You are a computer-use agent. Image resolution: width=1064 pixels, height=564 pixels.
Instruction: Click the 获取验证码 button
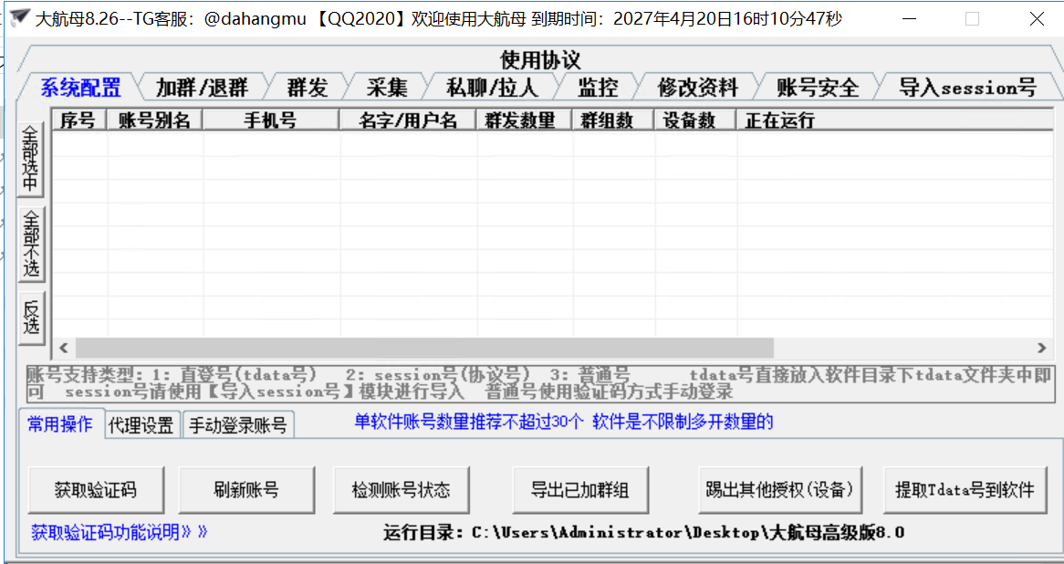[x=96, y=490]
